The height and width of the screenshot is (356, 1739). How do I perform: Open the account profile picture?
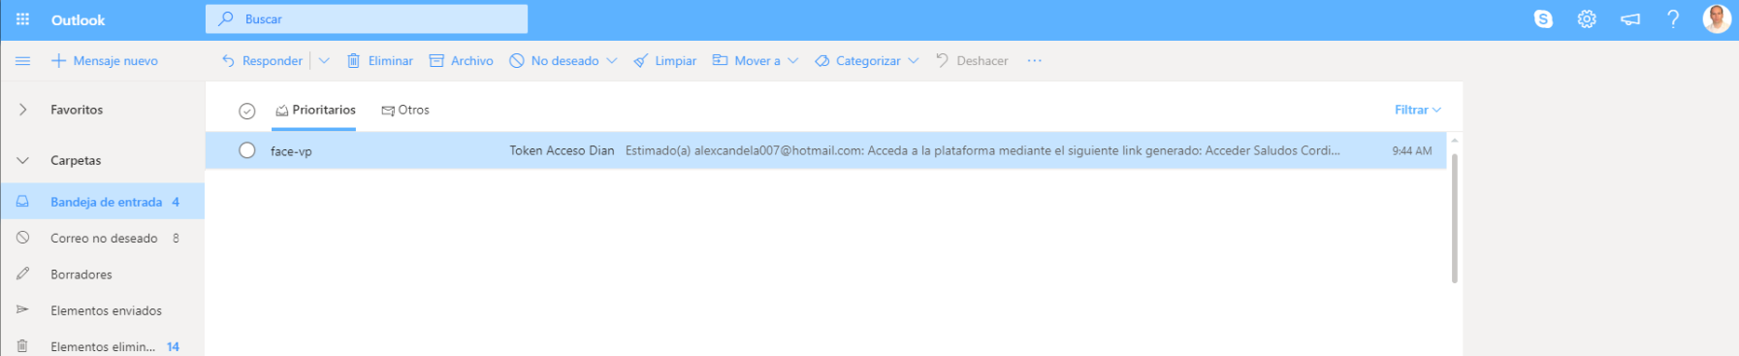tap(1717, 19)
